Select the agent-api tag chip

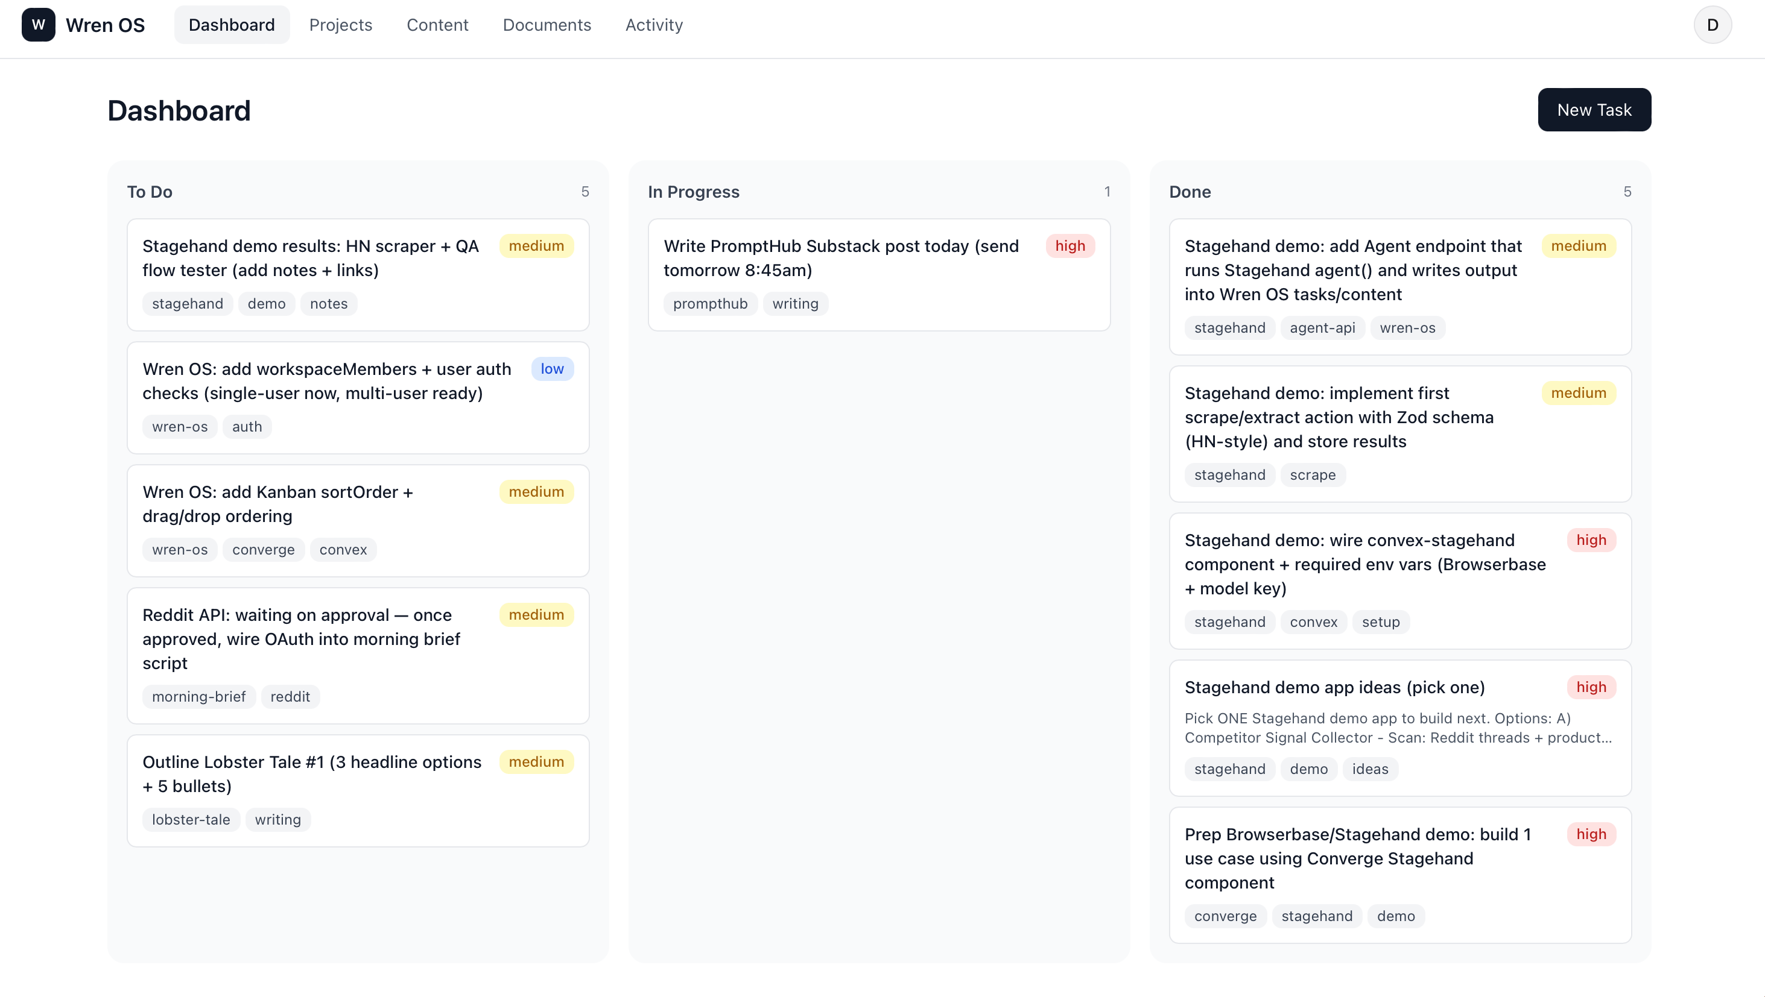tap(1322, 328)
